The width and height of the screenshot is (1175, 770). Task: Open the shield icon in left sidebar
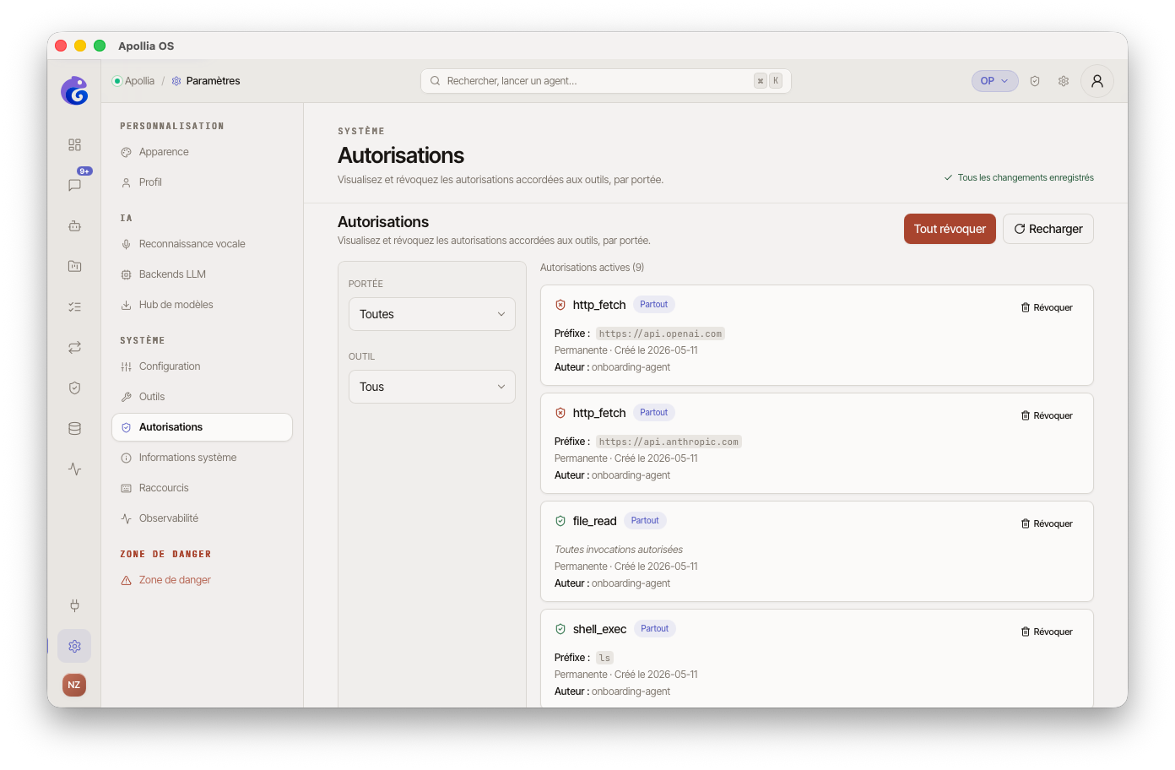pyautogui.click(x=74, y=388)
